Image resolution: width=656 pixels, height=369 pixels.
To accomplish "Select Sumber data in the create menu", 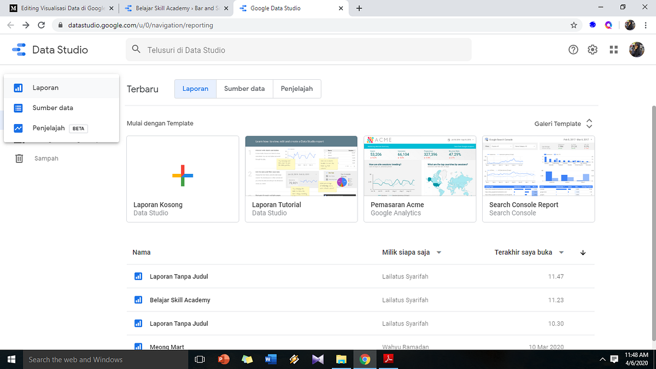I will 61,108.
